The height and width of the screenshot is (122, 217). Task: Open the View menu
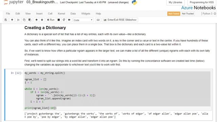click(x=28, y=14)
